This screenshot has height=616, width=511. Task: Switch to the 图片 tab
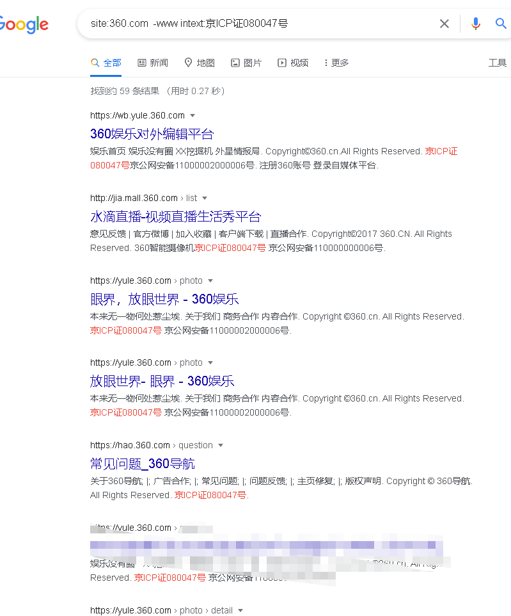246,63
